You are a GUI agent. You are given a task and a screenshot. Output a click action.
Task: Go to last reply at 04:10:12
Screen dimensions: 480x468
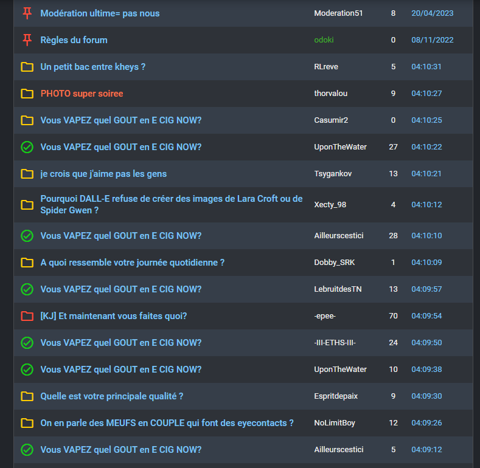(426, 205)
